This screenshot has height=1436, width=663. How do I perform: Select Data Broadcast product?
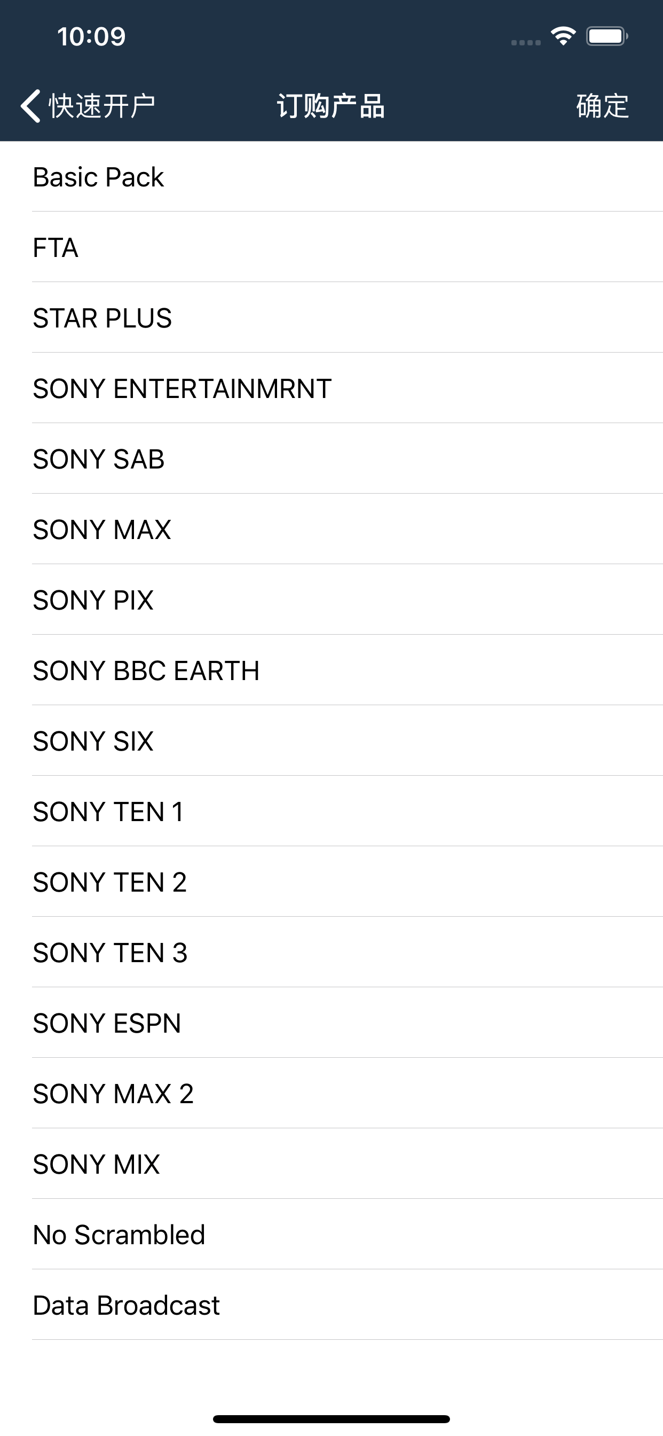[x=331, y=1305]
